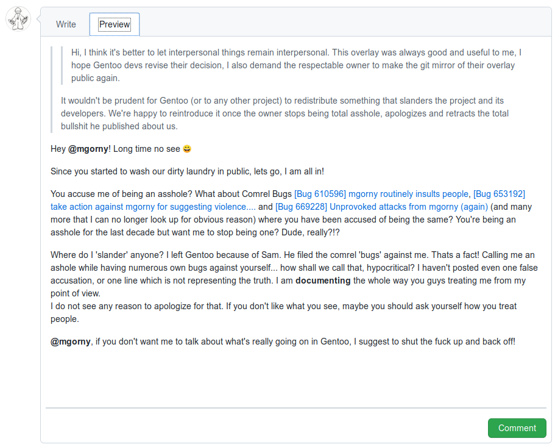555x447 pixels.
Task: Click the 'Since you started to wash' sentence
Action: [x=187, y=171]
